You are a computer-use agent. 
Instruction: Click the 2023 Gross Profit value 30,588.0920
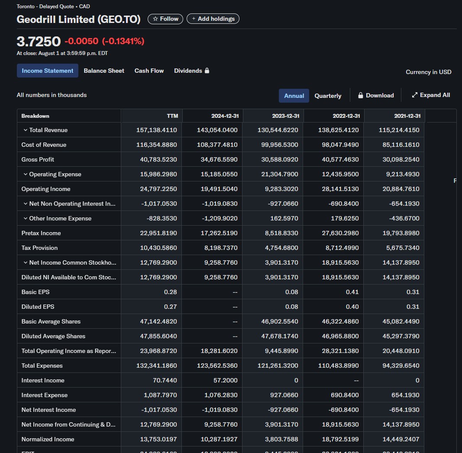tap(280, 159)
